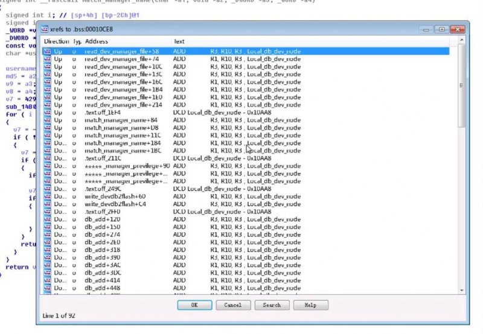Screen dimensions: 483x334
Task: Click the xref list scrollbar down arrow
Action: pyautogui.click(x=461, y=290)
